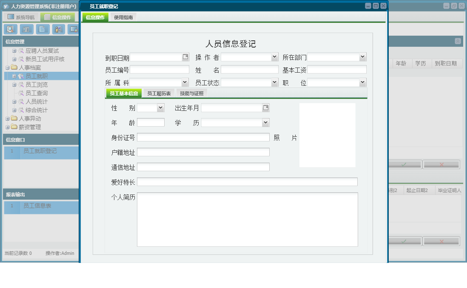
Task: Click the 员工就职 hammer icon in the tree
Action: [22, 76]
